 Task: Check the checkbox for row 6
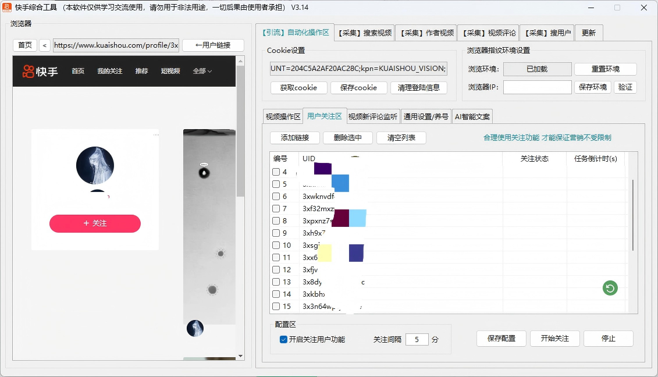276,196
